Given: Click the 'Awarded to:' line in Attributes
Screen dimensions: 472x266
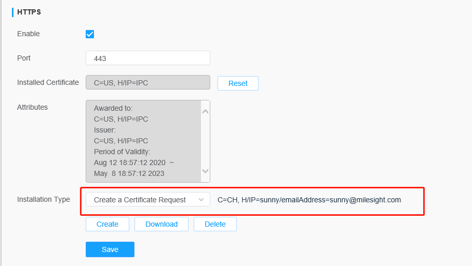Looking at the screenshot, I should click(113, 108).
